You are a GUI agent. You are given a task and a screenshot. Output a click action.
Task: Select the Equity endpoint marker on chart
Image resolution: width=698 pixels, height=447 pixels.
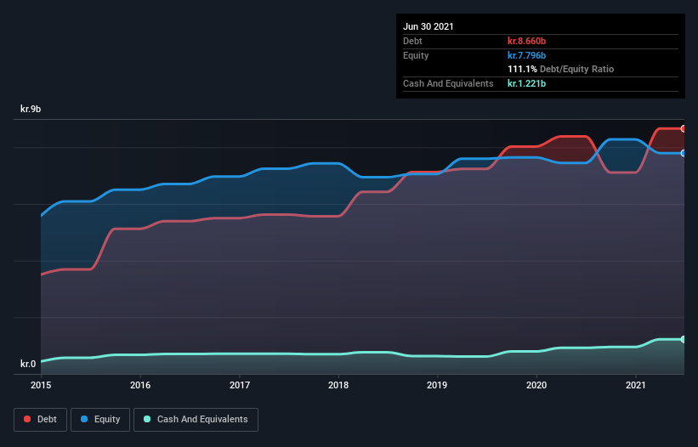click(x=684, y=153)
